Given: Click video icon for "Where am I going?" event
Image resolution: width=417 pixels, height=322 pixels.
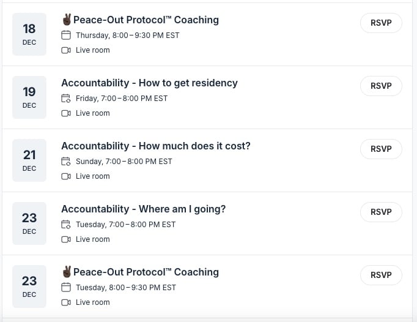Looking at the screenshot, I should pos(66,239).
